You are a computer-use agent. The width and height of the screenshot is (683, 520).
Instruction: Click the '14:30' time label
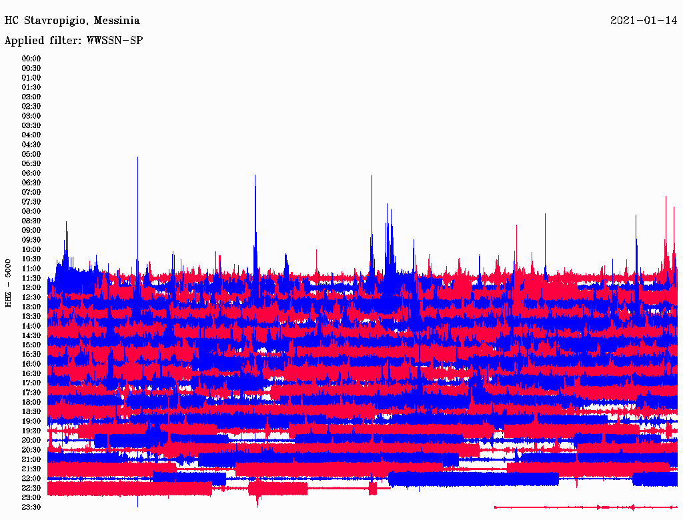(31, 336)
